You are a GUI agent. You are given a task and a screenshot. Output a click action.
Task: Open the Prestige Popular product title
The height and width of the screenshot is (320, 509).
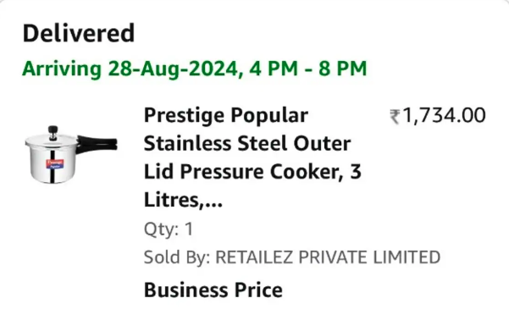(x=252, y=157)
